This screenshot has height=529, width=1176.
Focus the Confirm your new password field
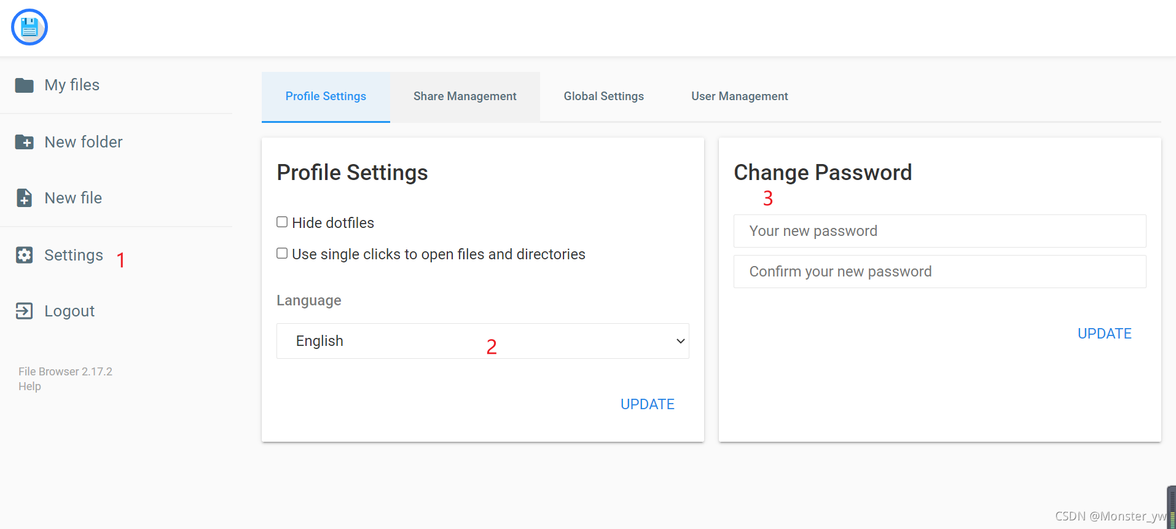(940, 272)
